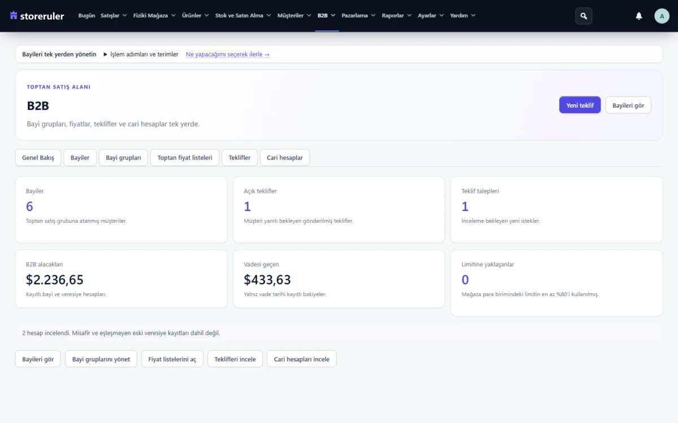
Task: Open the Açık teklifler count
Action: tap(247, 206)
